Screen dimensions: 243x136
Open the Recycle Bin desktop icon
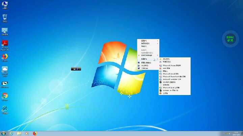5,18
